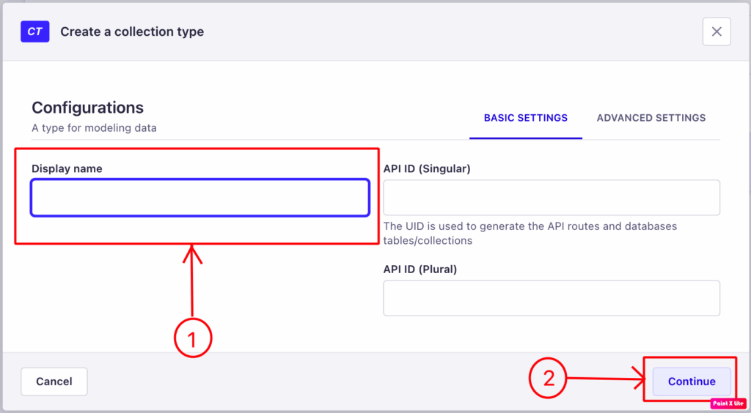Click the API ID (Plural) label
This screenshot has height=413, width=751.
[420, 269]
